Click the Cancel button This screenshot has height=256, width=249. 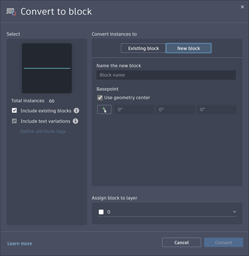click(182, 242)
